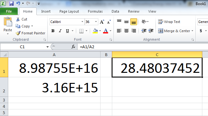Open fill color palette arrow
Viewport: 208px width, 116px height.
(x=100, y=31)
